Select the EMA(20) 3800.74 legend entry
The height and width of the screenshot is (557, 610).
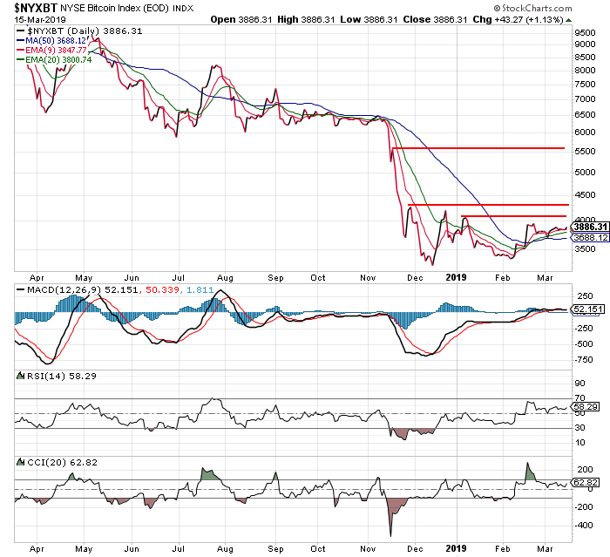(54, 60)
